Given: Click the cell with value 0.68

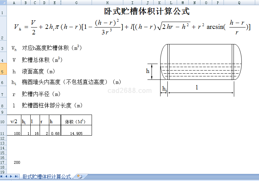Looking at the screenshot, I should (55, 133).
